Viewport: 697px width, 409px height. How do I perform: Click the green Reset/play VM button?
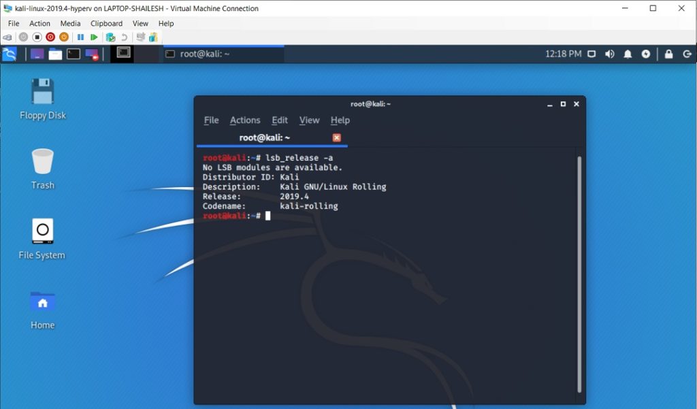94,37
